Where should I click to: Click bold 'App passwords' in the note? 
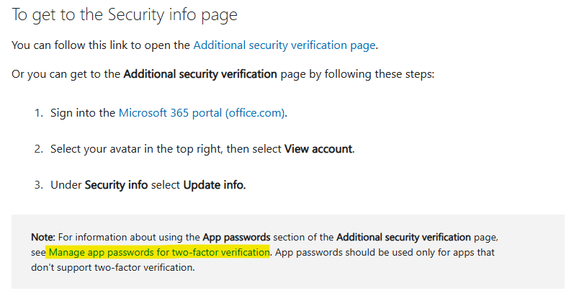click(236, 238)
